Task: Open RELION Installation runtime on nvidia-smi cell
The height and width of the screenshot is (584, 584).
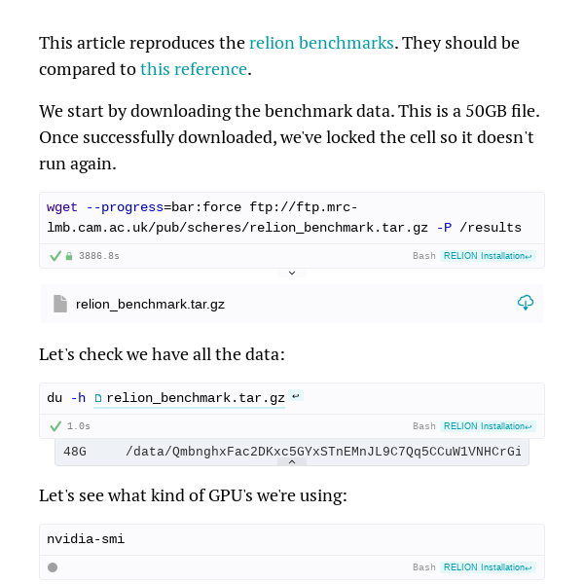Action: point(488,567)
